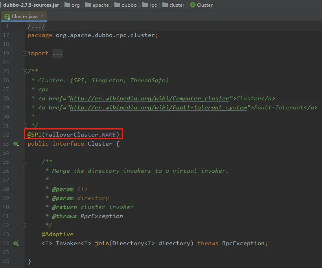
Task: Click the folded import ellipsis placeholder
Action: [x=57, y=54]
